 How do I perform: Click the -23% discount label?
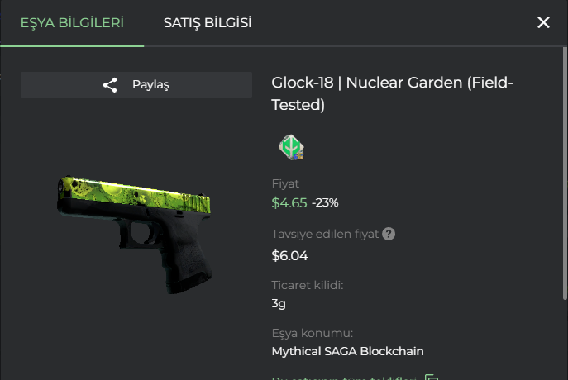[325, 202]
